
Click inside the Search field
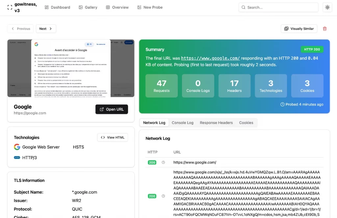click(278, 7)
